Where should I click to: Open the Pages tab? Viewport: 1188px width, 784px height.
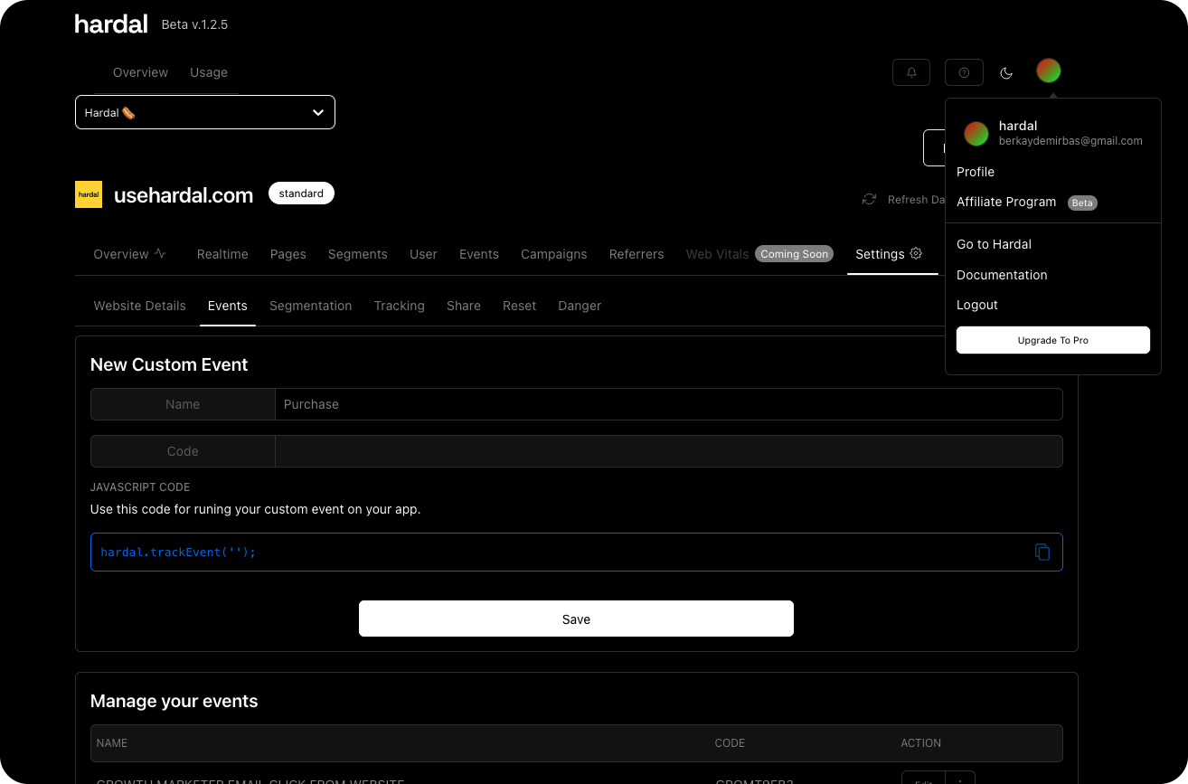click(x=288, y=254)
